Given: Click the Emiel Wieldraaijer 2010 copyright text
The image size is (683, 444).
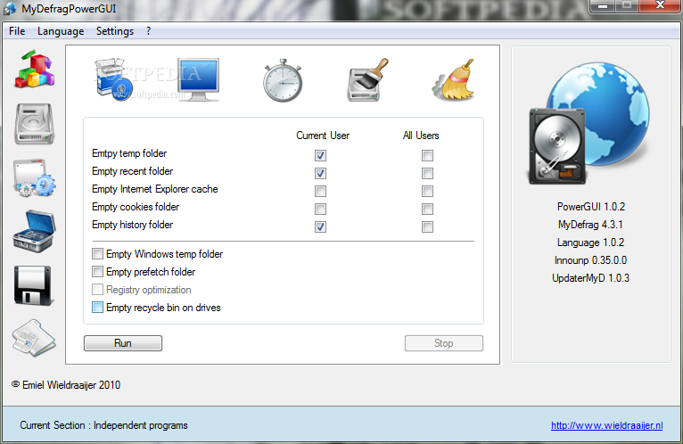Looking at the screenshot, I should pyautogui.click(x=66, y=385).
